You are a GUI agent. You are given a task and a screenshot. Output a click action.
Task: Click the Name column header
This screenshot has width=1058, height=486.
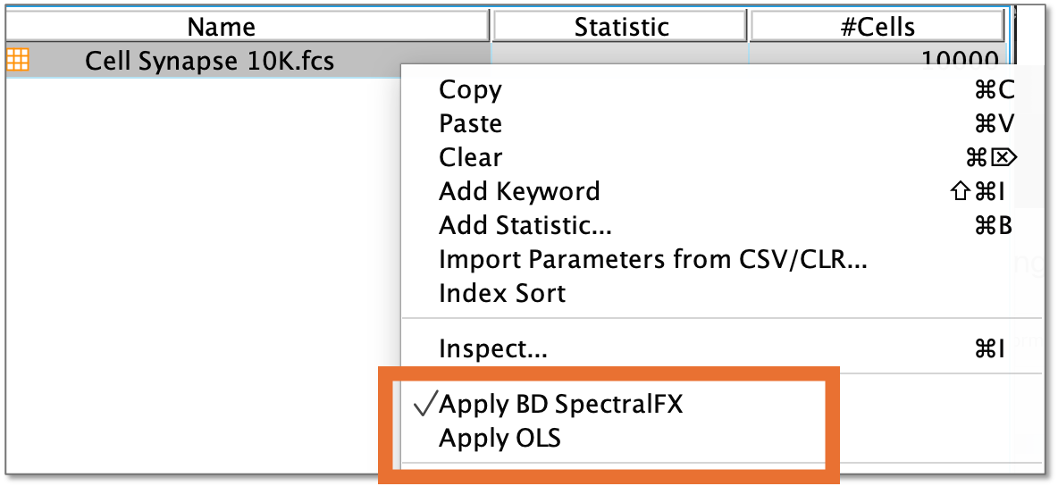coord(221,27)
